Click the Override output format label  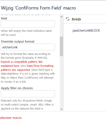click(18, 41)
